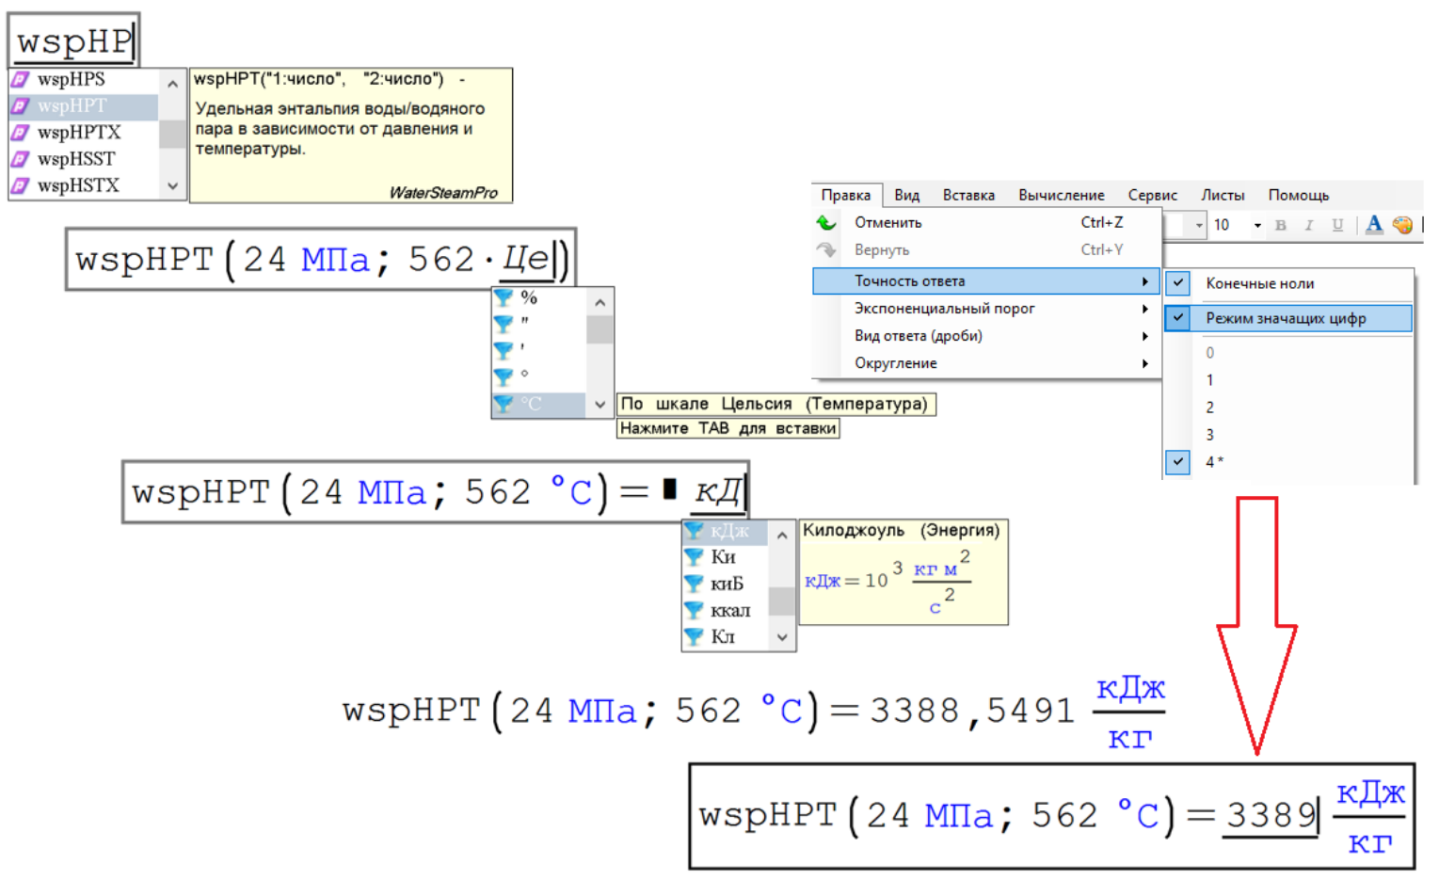This screenshot has height=880, width=1439.
Task: Toggle Italic formatting in toolbar
Action: (x=1308, y=225)
